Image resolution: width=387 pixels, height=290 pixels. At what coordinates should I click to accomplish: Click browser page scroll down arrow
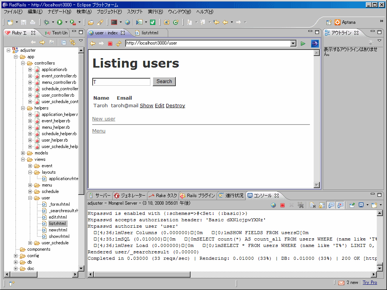click(x=317, y=185)
